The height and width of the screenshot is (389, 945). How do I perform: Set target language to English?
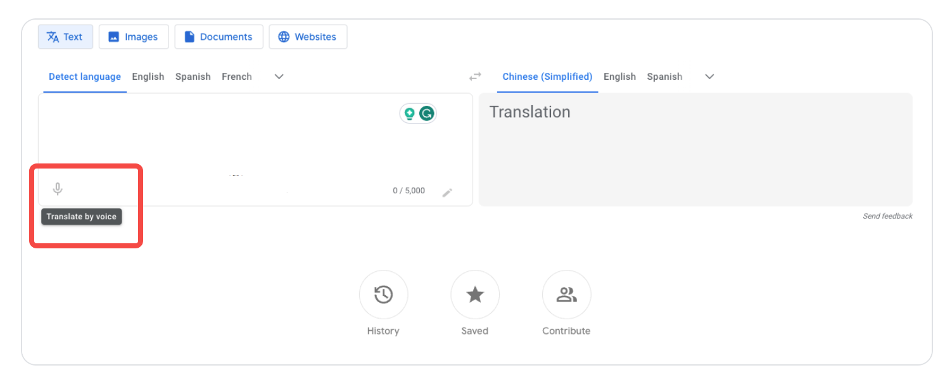click(619, 76)
